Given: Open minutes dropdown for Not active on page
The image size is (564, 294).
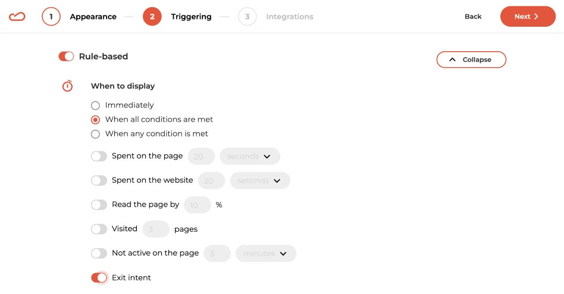Looking at the screenshot, I should coord(266,254).
